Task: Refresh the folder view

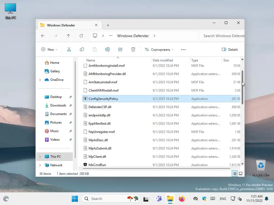Action: (81, 36)
